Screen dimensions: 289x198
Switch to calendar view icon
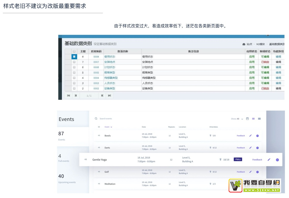247,119
